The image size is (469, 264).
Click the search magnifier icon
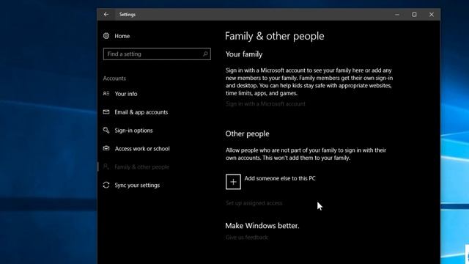coord(205,54)
